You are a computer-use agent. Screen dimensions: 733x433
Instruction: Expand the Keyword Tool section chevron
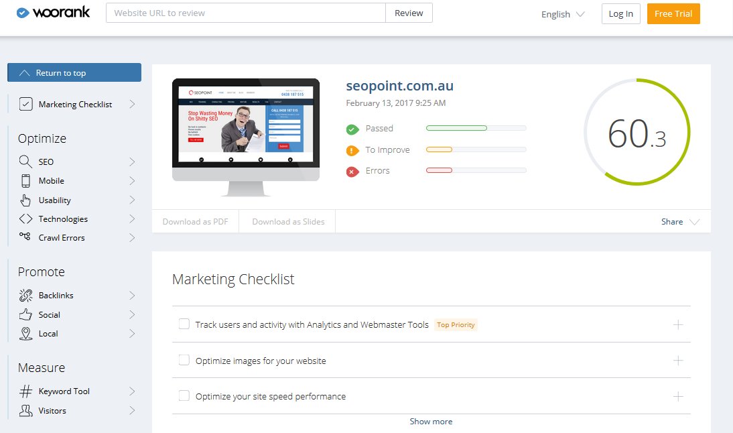pyautogui.click(x=132, y=391)
